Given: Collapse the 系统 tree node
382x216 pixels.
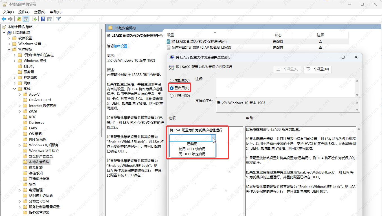Looking at the screenshot, I should pos(14,89).
